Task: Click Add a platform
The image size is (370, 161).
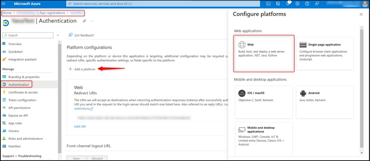Action: pos(82,69)
